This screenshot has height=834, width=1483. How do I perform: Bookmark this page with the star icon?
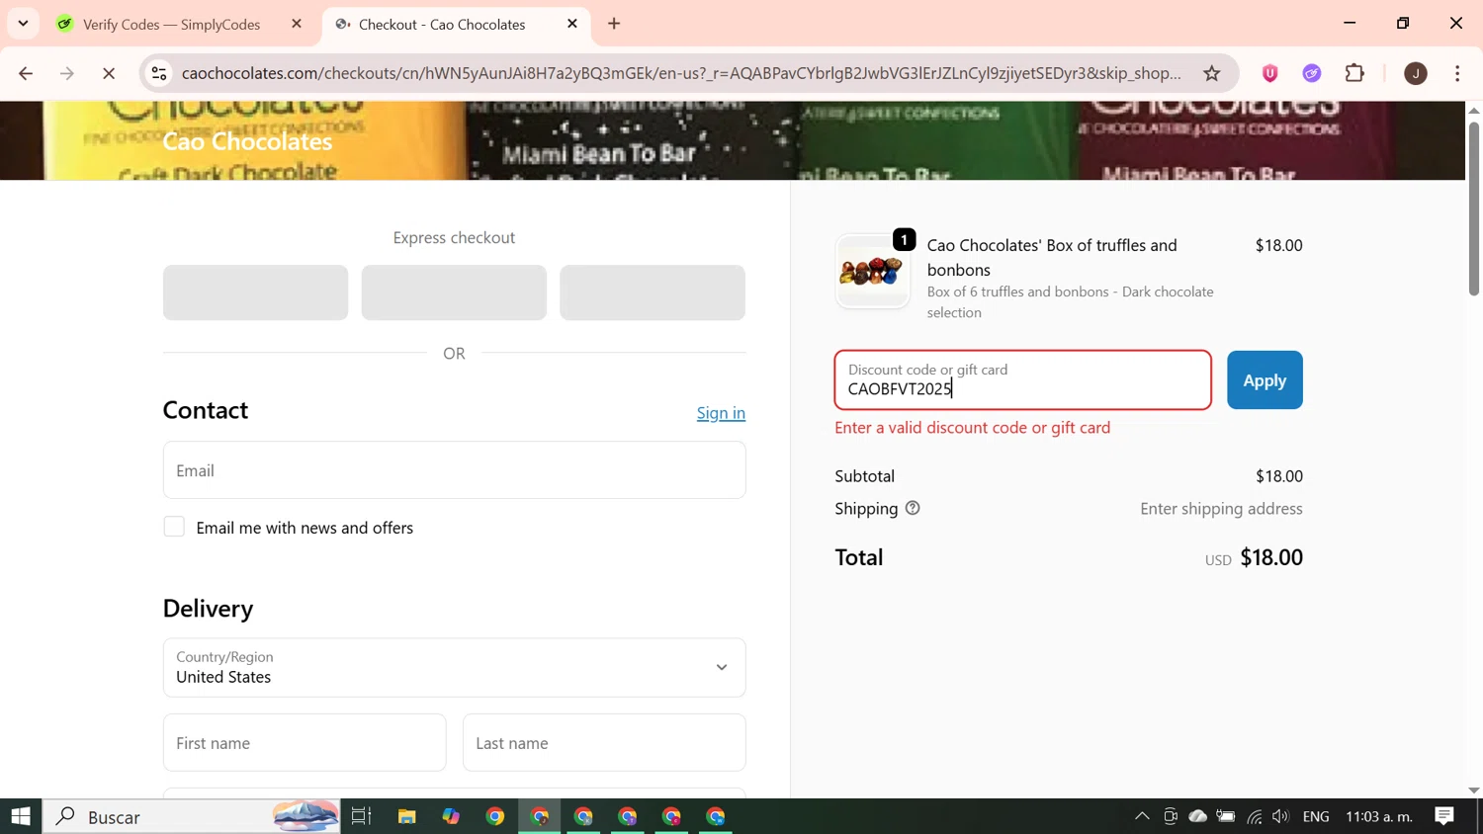[x=1211, y=73]
